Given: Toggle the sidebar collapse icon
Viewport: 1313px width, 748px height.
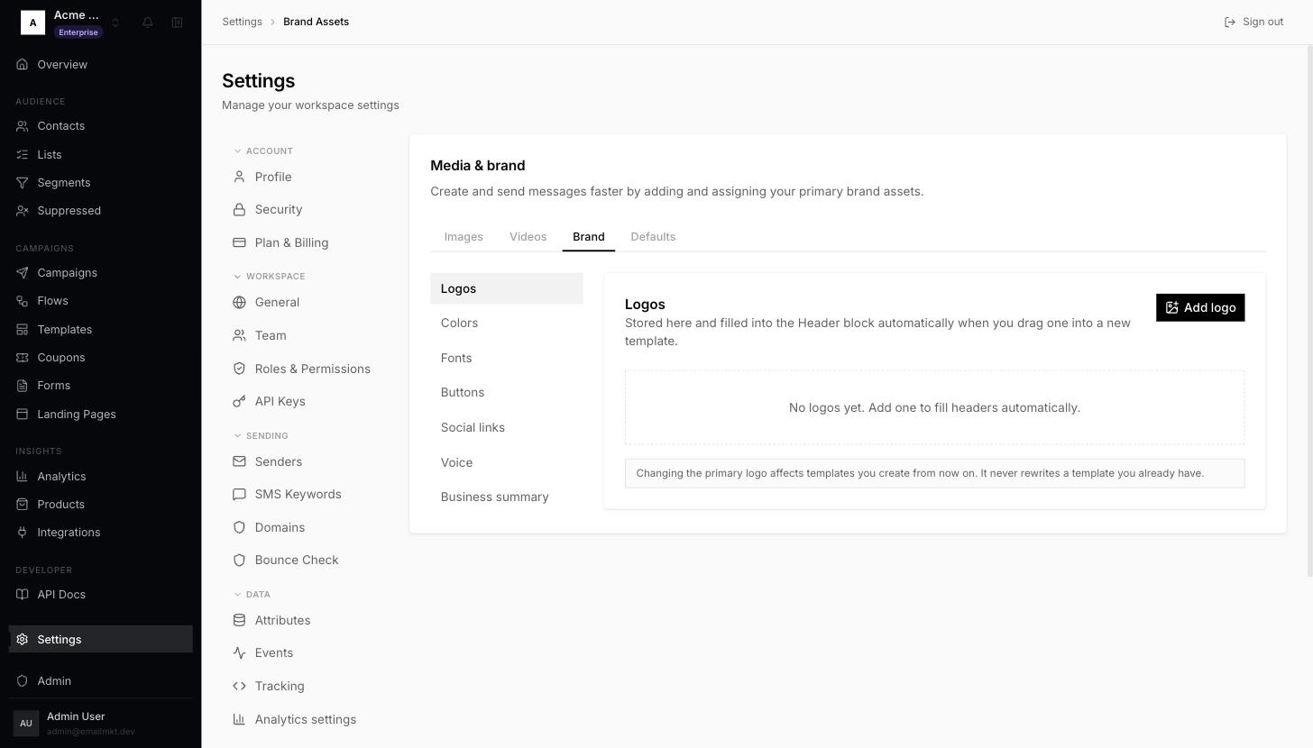Looking at the screenshot, I should click(178, 23).
